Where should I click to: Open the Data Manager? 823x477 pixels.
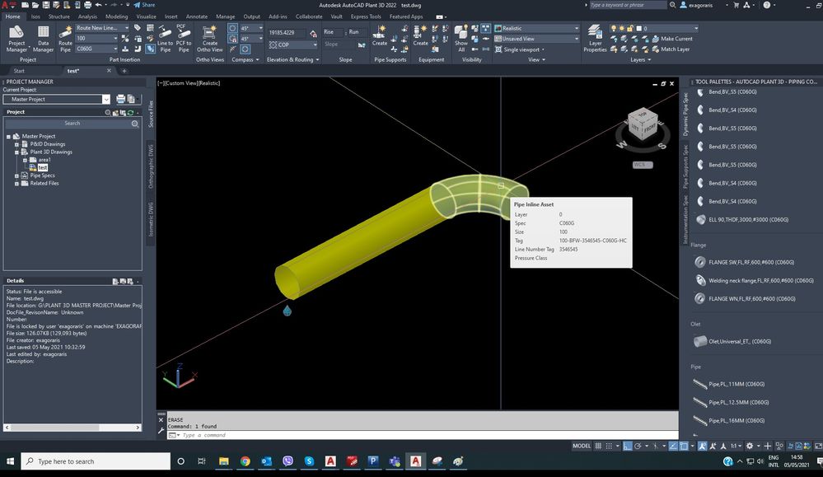point(43,39)
